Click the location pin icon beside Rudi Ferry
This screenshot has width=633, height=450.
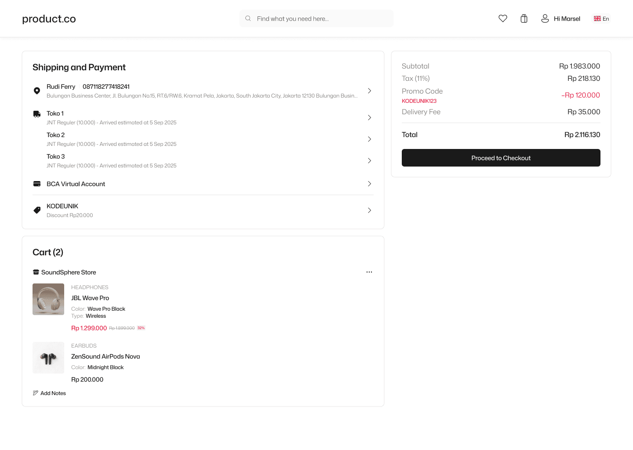[37, 91]
